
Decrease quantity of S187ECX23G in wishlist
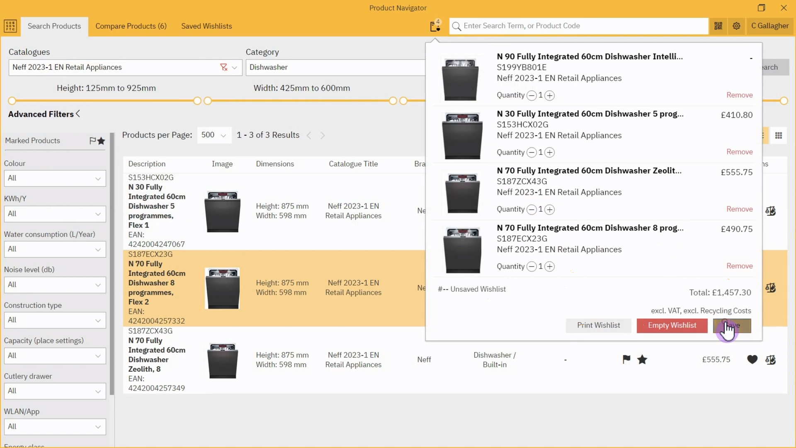click(x=531, y=266)
